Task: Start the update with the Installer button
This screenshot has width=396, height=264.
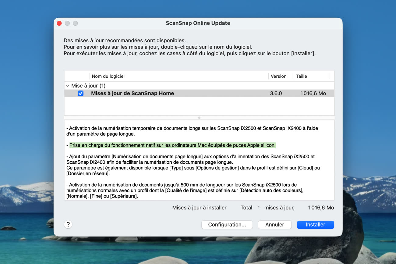Action: click(315, 225)
